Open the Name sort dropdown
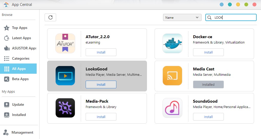This screenshot has height=139, width=261. click(182, 17)
